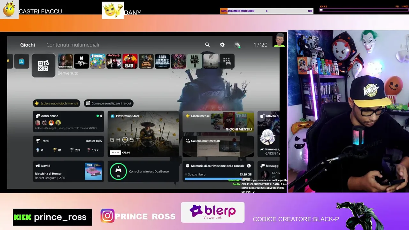Click the storage info icon
The image size is (409, 230).
click(249, 166)
